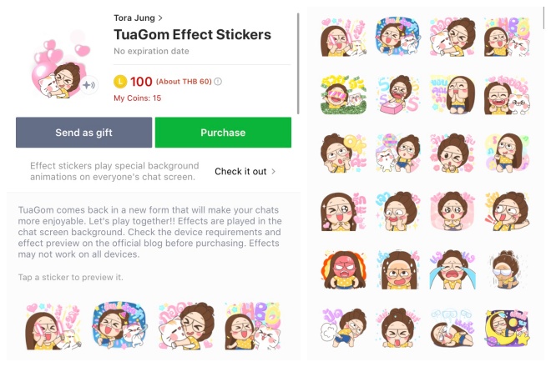Preview the OK hand gesture sticker
Viewport: 551px width, 367px height.
(x=344, y=153)
